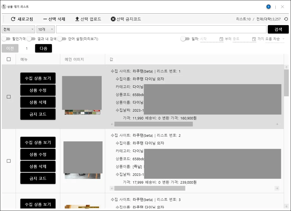
Task: Click 금지 코드 for item 2
Action: tap(38, 178)
